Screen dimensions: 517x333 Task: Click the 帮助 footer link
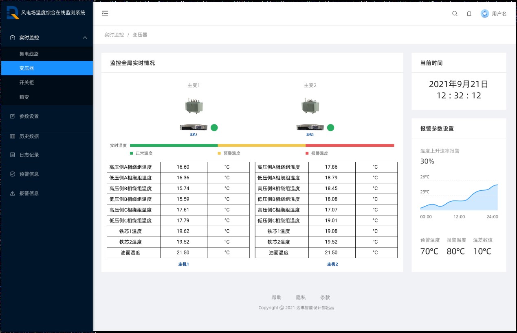click(276, 298)
